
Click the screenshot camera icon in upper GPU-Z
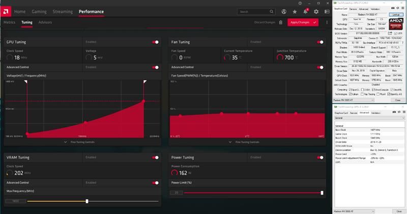(x=393, y=8)
